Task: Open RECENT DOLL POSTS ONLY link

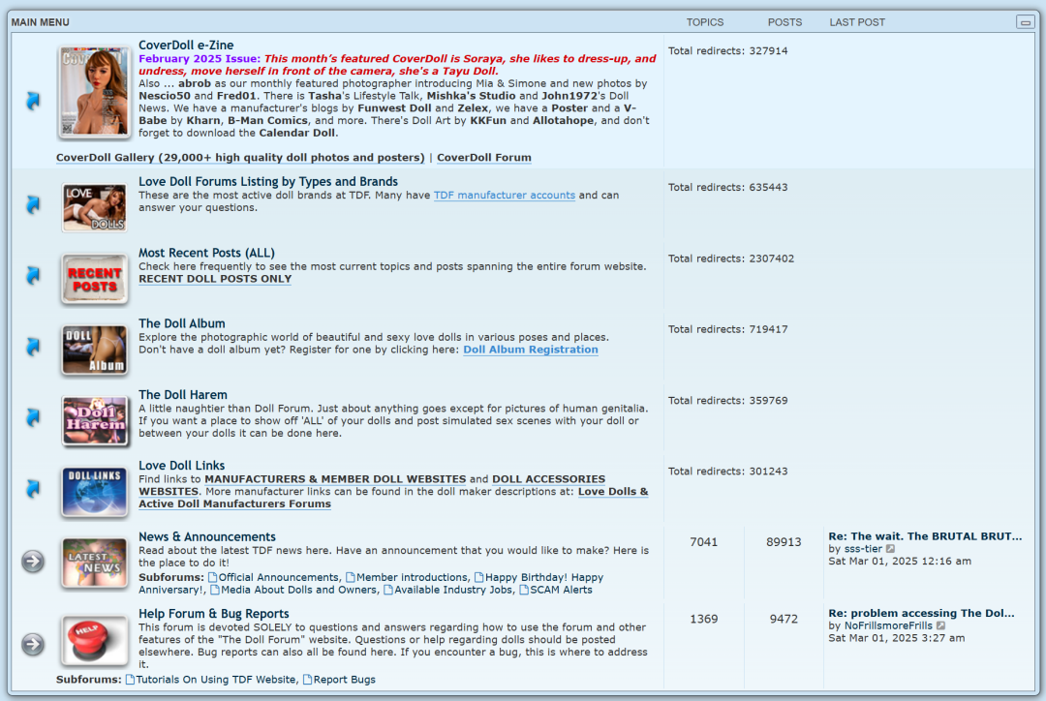Action: [x=215, y=279]
